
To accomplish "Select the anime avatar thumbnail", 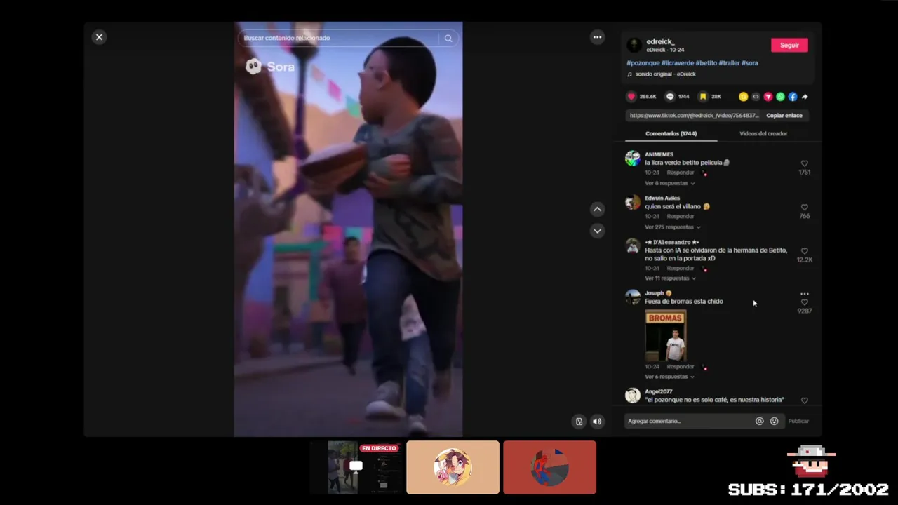I will click(x=453, y=467).
